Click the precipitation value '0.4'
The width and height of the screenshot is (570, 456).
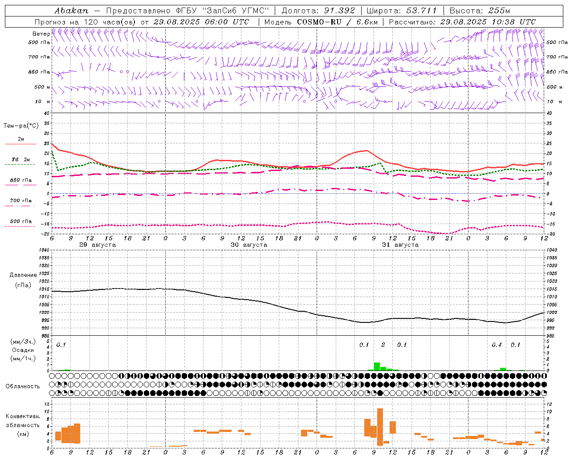pyautogui.click(x=497, y=345)
